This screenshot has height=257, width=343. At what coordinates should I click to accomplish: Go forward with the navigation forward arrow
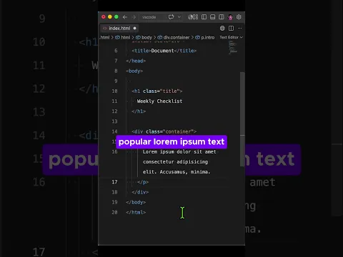point(134,17)
